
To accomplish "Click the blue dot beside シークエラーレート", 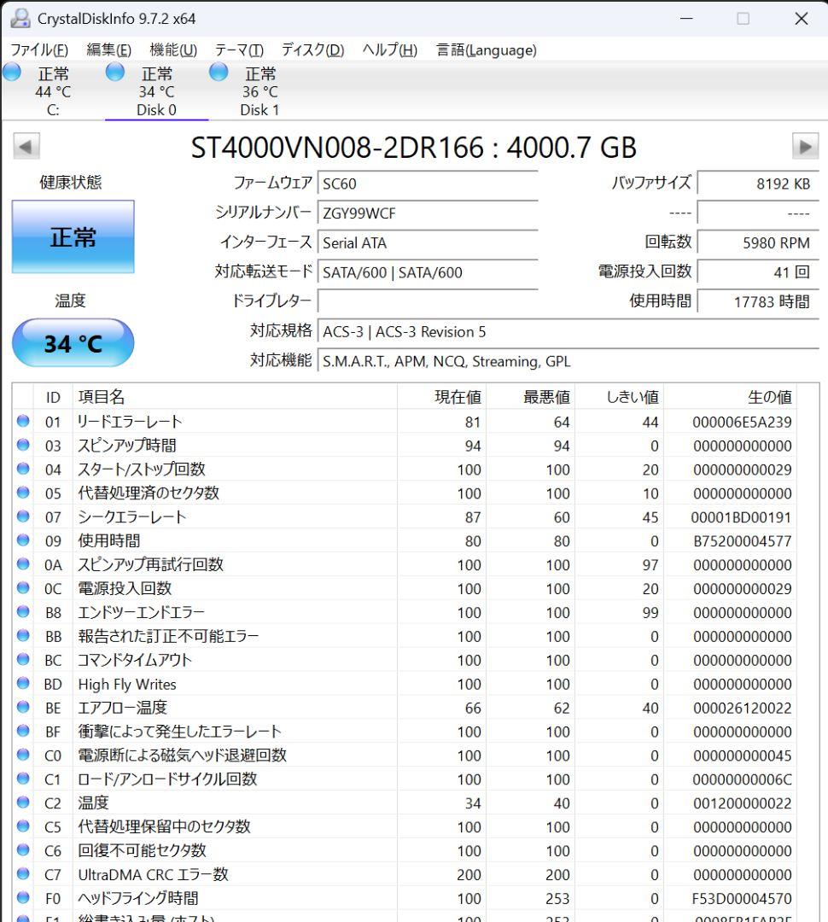I will (x=25, y=516).
